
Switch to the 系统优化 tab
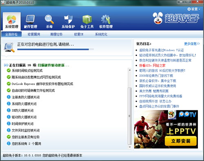(101, 34)
